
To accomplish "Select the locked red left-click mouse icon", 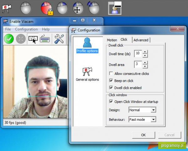I will tap(47, 8).
